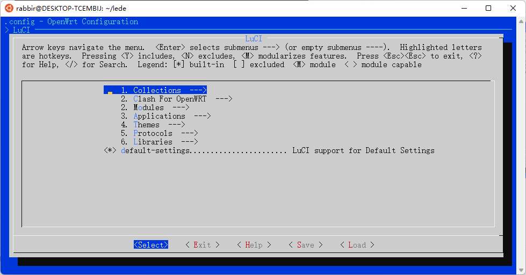The width and height of the screenshot is (526, 275).
Task: Open the Libraries submenu
Action: [x=160, y=142]
